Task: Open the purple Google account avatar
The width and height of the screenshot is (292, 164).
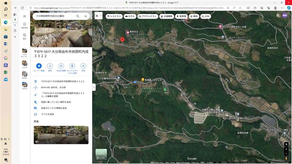Action: (x=285, y=15)
